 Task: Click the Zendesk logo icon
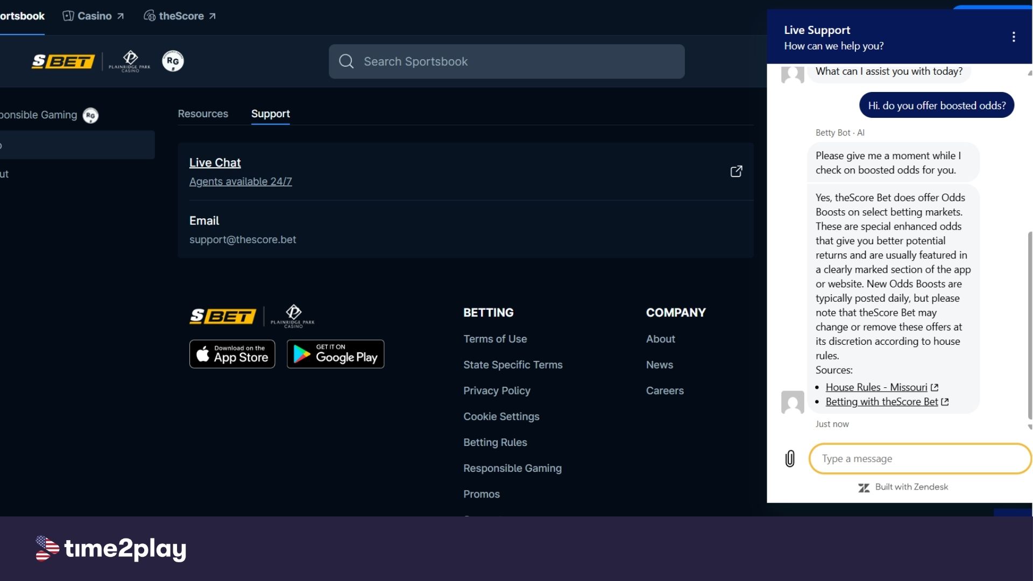click(x=864, y=488)
